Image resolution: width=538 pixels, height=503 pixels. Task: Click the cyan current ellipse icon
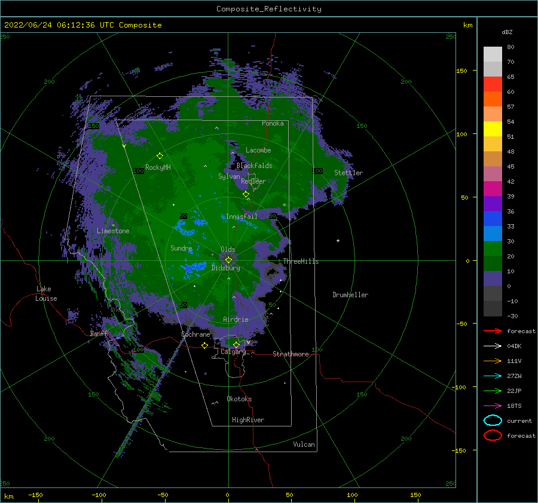pos(493,420)
